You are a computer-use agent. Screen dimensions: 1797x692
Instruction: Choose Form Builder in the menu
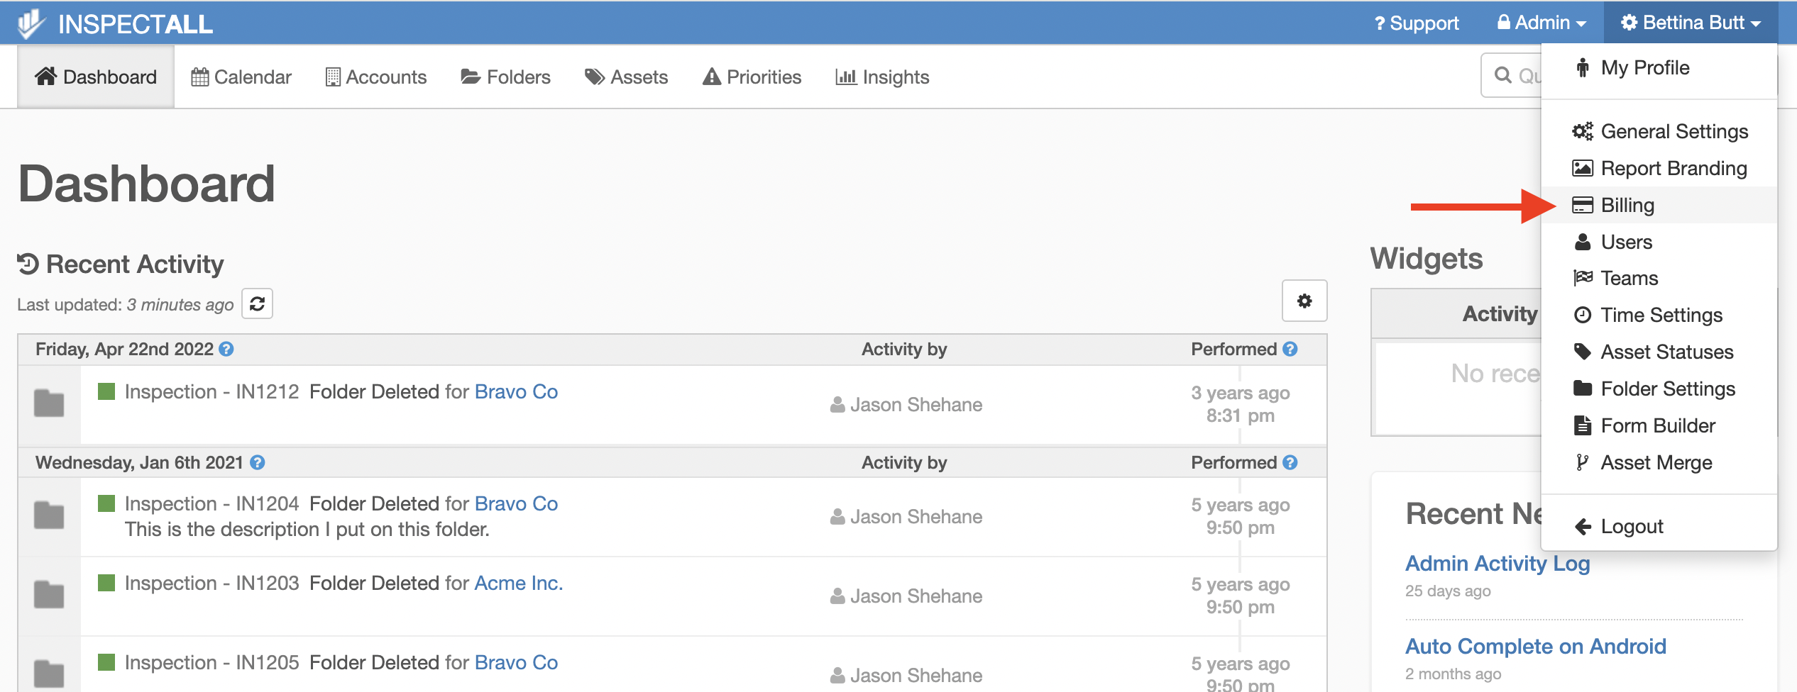coord(1657,426)
